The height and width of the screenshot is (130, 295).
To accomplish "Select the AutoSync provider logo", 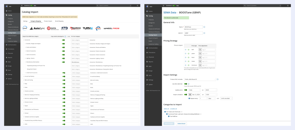I will [37, 28].
